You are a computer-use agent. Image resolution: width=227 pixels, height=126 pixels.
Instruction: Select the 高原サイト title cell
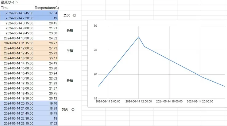[10, 2]
